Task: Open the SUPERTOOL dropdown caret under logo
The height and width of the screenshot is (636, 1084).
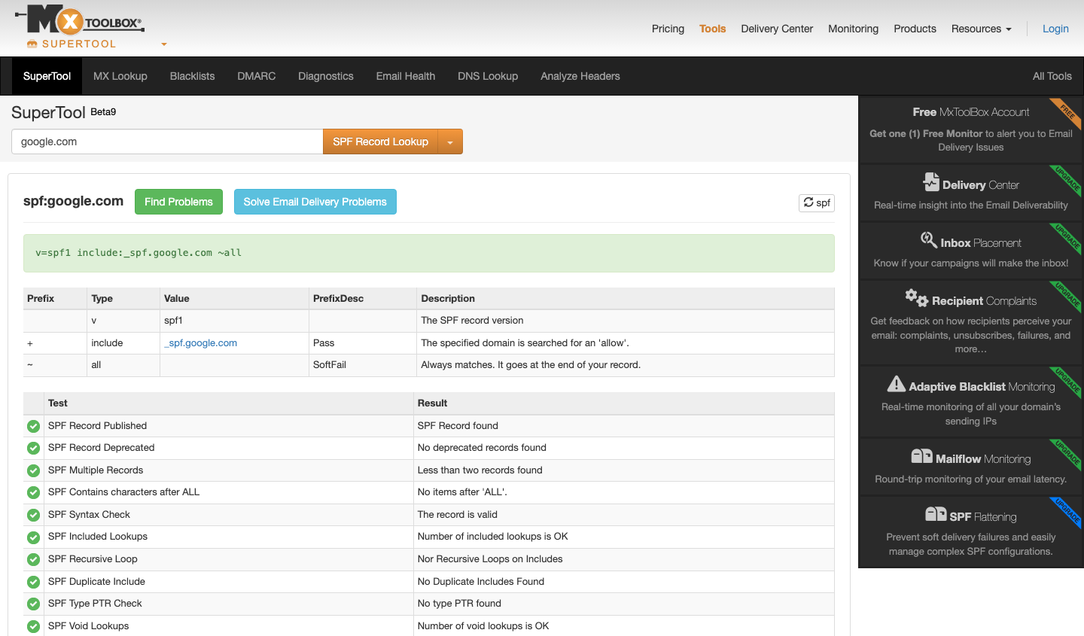Action: point(163,44)
